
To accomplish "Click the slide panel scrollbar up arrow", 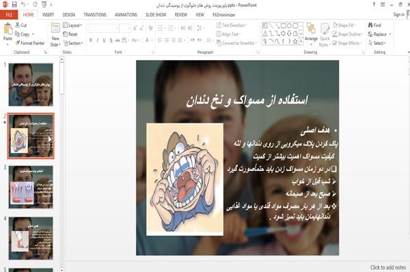I will click(x=61, y=60).
